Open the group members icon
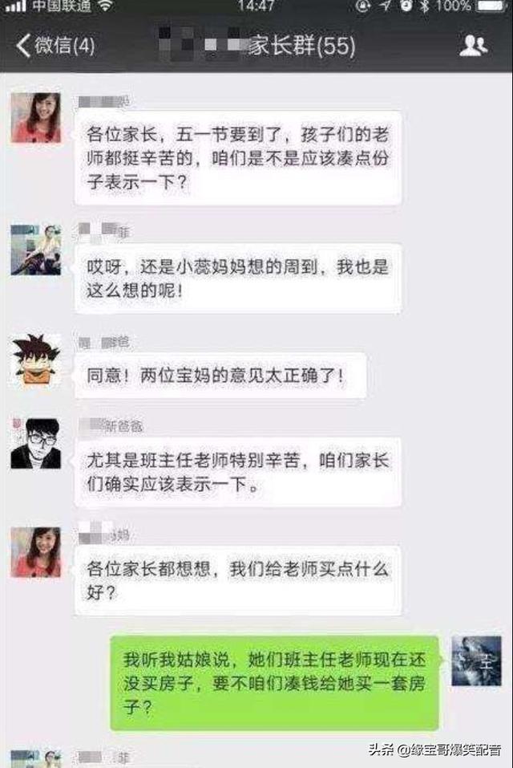513x768 pixels. click(473, 46)
